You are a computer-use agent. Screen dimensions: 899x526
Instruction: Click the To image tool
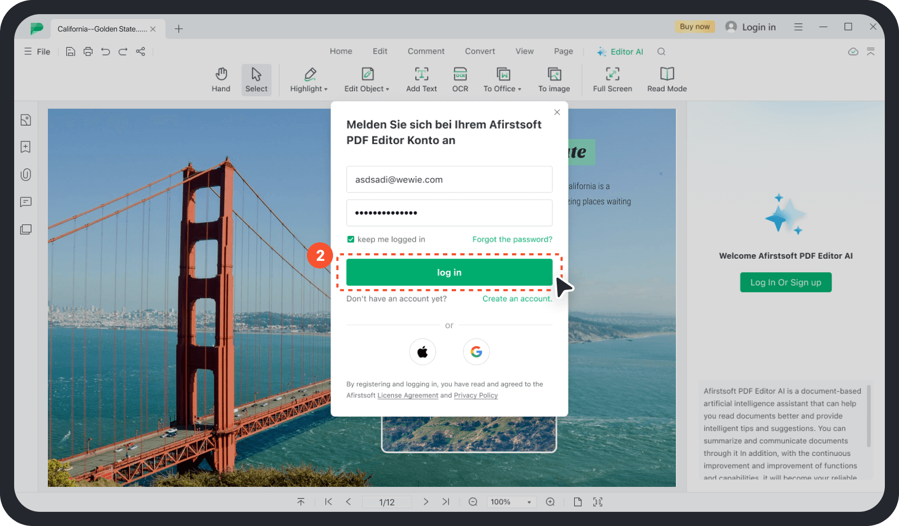[554, 80]
